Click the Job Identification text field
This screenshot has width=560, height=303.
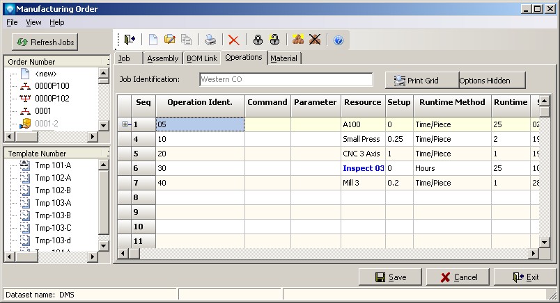286,79
